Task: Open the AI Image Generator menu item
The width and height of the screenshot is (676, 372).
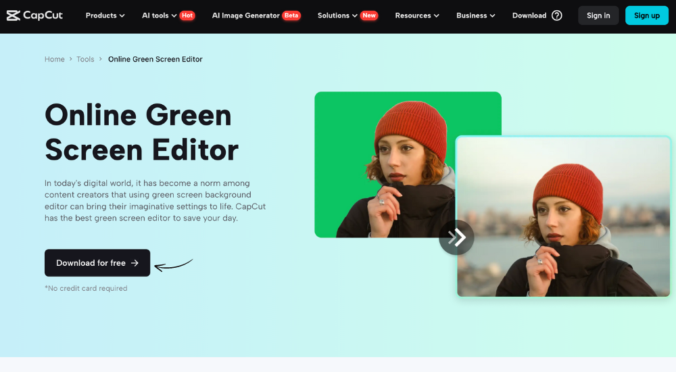Action: [246, 16]
